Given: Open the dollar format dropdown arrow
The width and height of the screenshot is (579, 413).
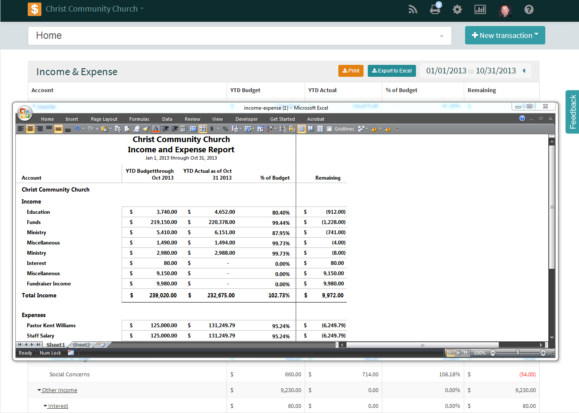Looking at the screenshot, I should point(218,129).
